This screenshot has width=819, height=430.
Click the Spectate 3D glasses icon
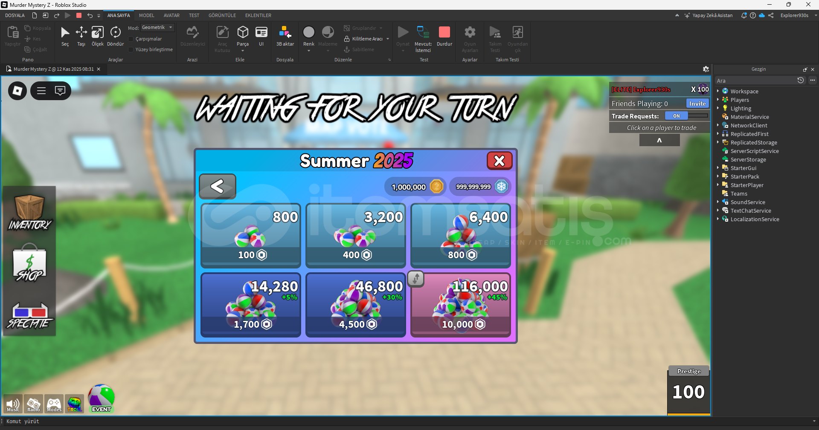click(x=29, y=315)
